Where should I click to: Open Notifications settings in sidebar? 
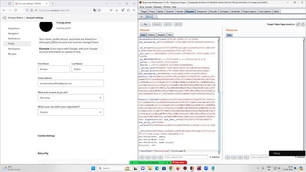pos(14,39)
